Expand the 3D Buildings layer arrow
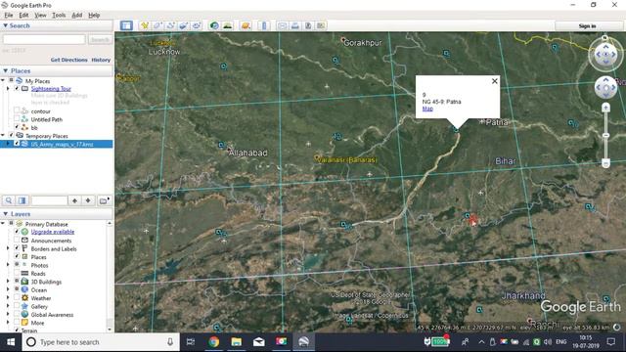This screenshot has height=352, width=626. coord(8,282)
